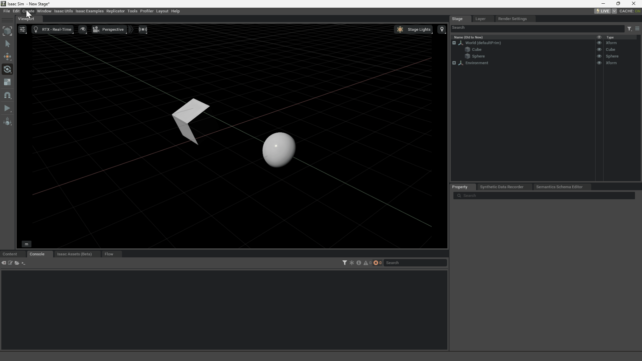642x361 pixels.
Task: Toggle visibility of Environment prim
Action: pos(599,63)
